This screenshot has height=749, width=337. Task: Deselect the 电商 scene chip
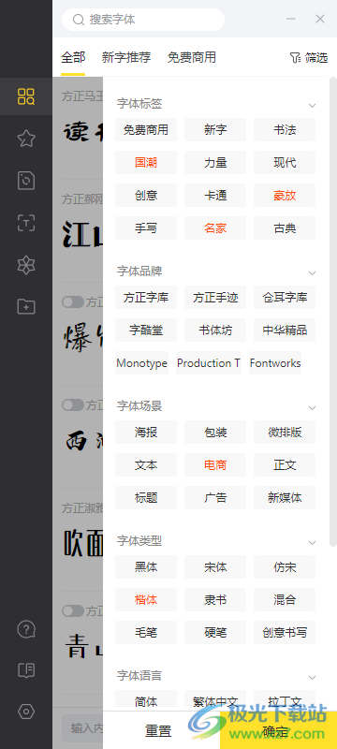[x=215, y=464]
